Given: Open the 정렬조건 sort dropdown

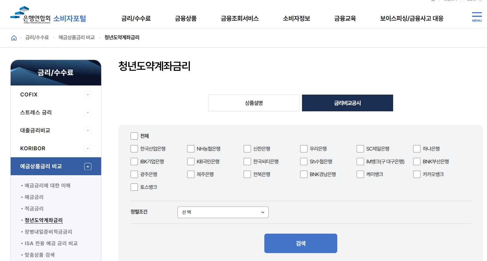Looking at the screenshot, I should (x=223, y=212).
